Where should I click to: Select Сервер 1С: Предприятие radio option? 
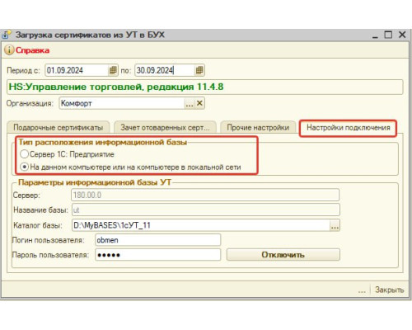(x=24, y=154)
